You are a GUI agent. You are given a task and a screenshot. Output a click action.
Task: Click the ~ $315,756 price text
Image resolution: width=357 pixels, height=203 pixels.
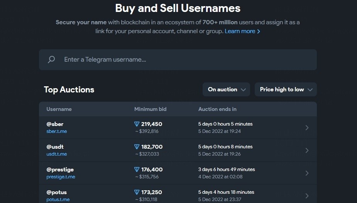(x=147, y=177)
